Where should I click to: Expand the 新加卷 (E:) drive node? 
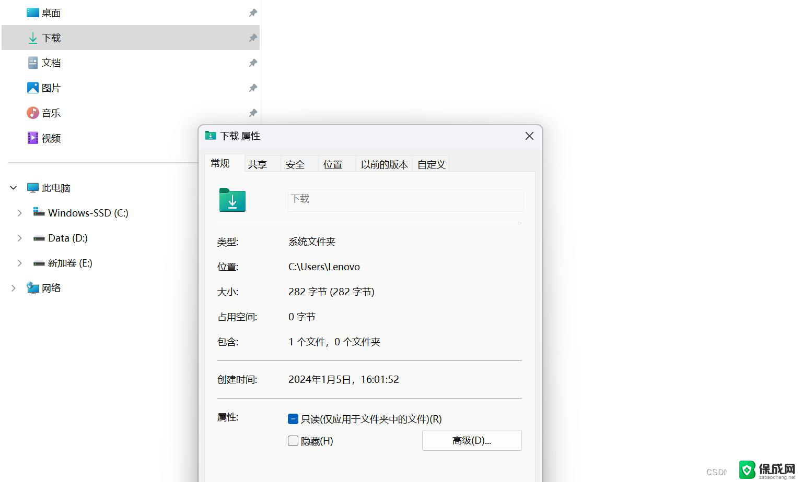click(x=20, y=263)
